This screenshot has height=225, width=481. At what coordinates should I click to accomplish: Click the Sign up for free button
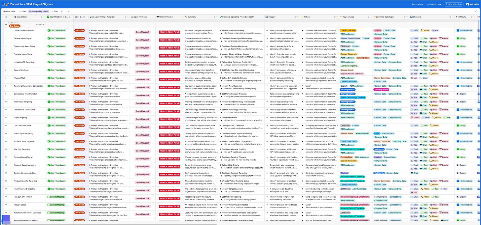(x=454, y=4)
